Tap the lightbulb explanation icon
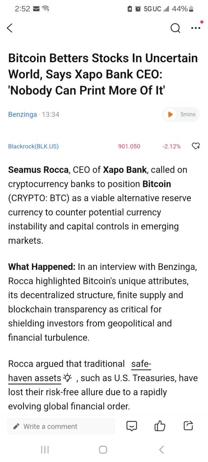The height and width of the screenshot is (462, 208). click(x=68, y=378)
